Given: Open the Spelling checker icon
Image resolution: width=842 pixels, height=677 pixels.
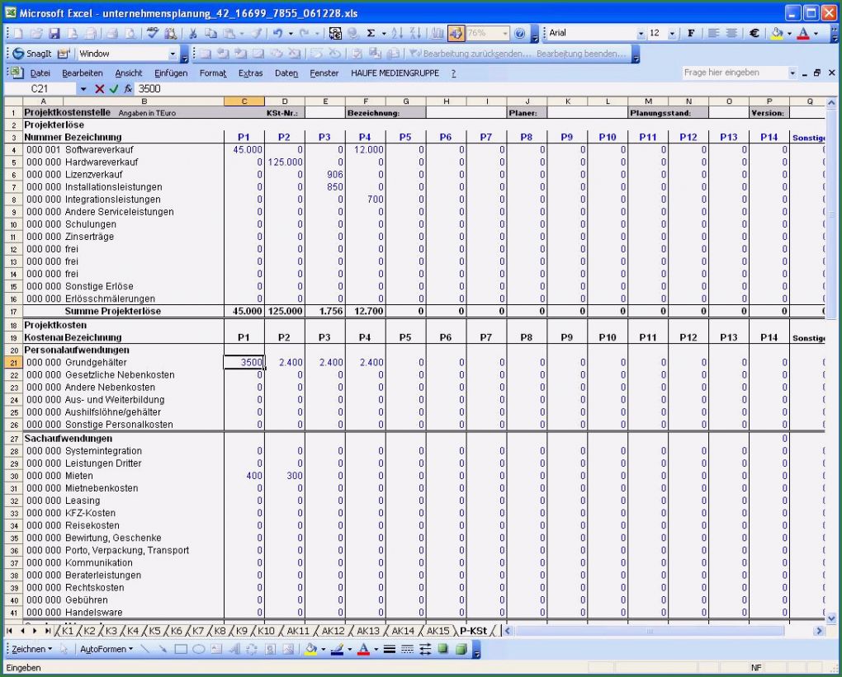Looking at the screenshot, I should [154, 34].
